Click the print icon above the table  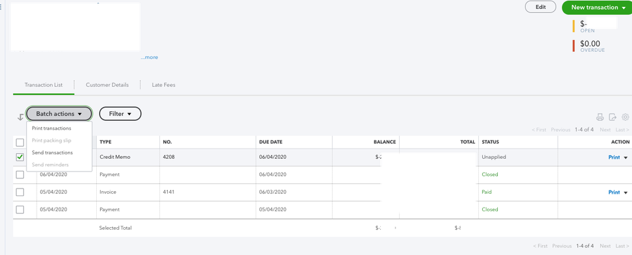click(x=600, y=117)
